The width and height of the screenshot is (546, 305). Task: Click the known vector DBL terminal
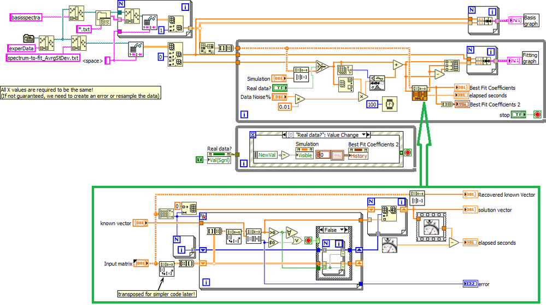[140, 223]
